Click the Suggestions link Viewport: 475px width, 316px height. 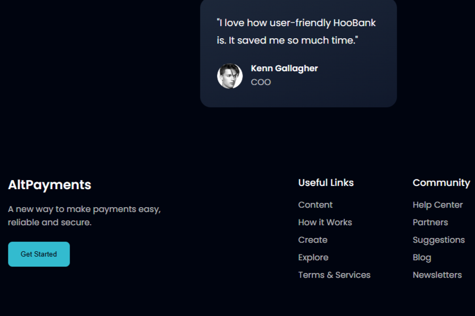(439, 240)
